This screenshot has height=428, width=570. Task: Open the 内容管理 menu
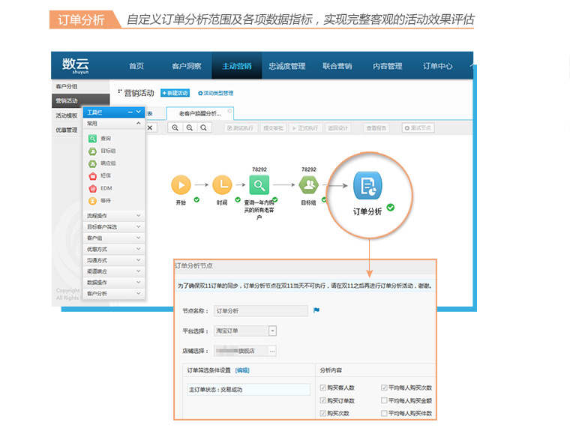pyautogui.click(x=387, y=66)
